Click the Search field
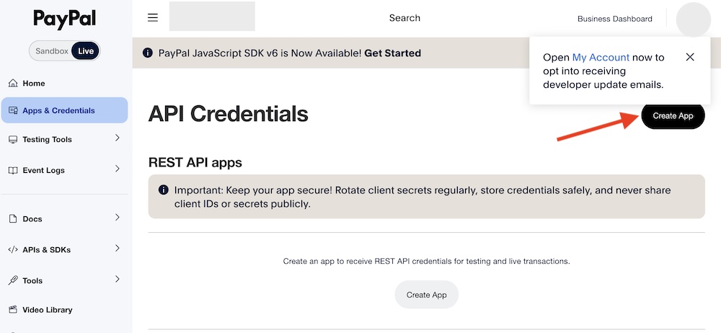This screenshot has height=333, width=721. [404, 18]
